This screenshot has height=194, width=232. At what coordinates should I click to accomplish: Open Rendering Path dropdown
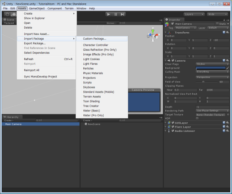[x=212, y=111]
